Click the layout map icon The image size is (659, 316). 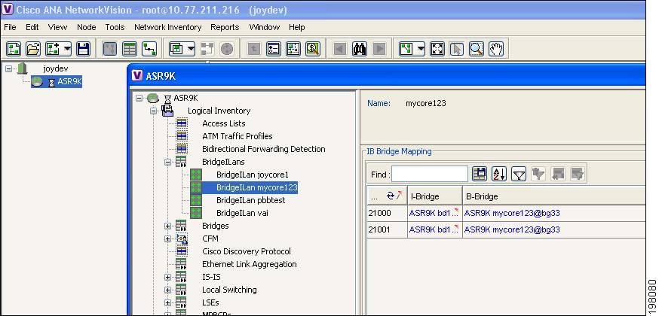[406, 49]
